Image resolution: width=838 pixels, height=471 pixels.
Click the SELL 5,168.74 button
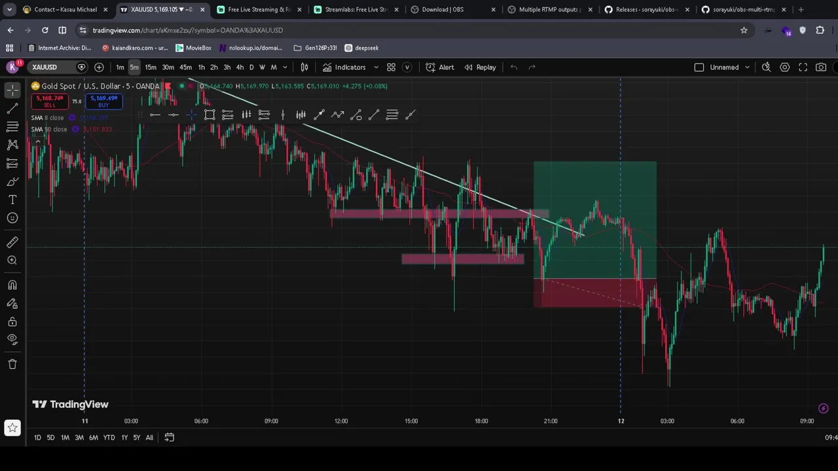50,101
